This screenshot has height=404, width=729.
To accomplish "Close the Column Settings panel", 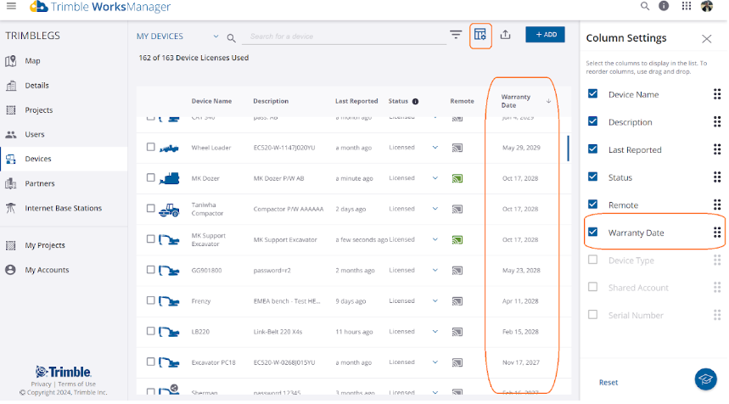I will click(706, 38).
